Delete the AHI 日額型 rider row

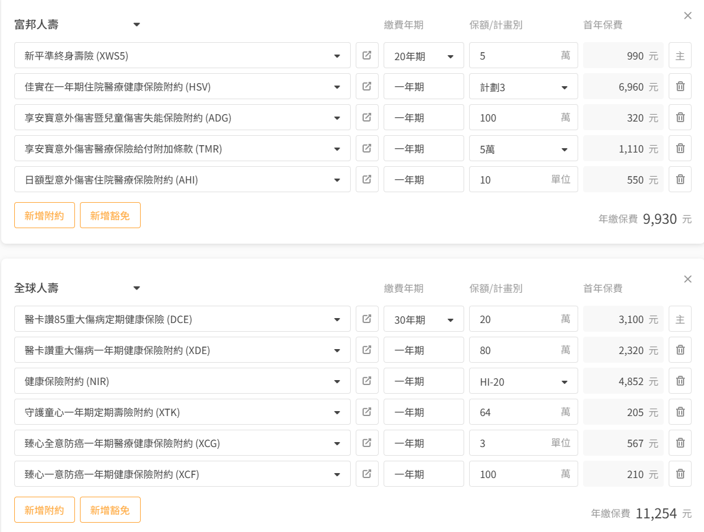coord(680,180)
